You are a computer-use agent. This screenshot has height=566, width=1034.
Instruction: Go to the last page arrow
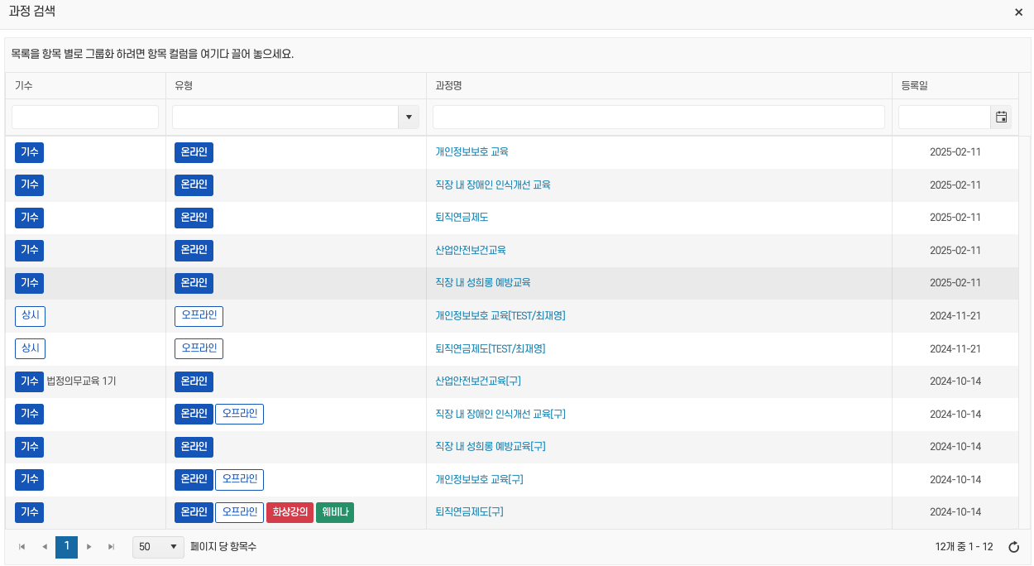112,547
